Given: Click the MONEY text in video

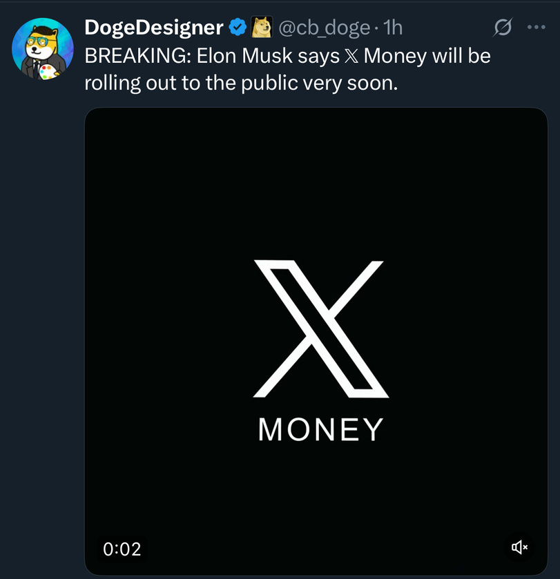Looking at the screenshot, I should (320, 429).
